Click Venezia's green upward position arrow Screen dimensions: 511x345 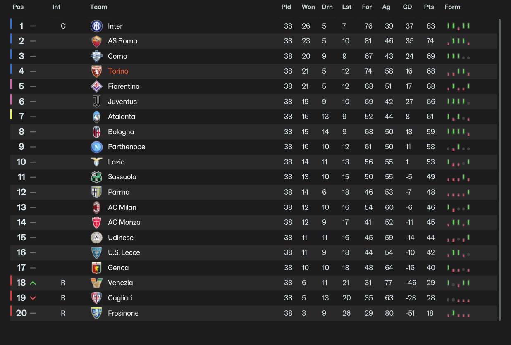tap(33, 283)
